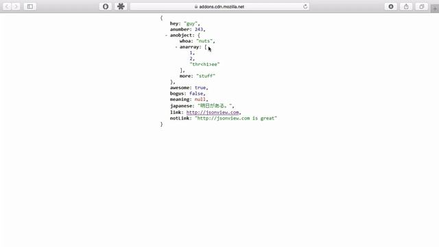Click the whoa property key
Viewport: 439px width, 247px height.
[x=185, y=41]
